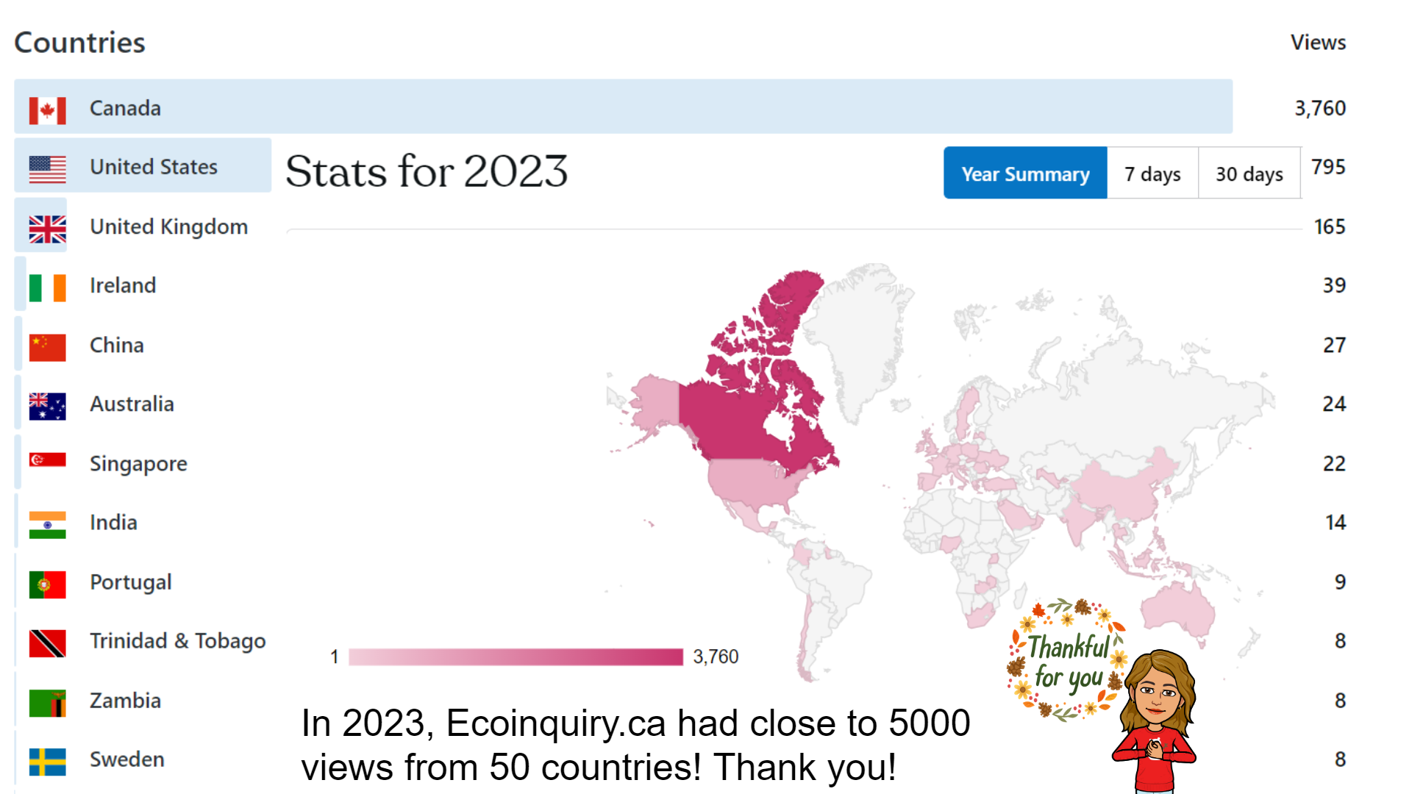Click Australia on the world map
This screenshot has width=1412, height=794.
coord(1177,610)
